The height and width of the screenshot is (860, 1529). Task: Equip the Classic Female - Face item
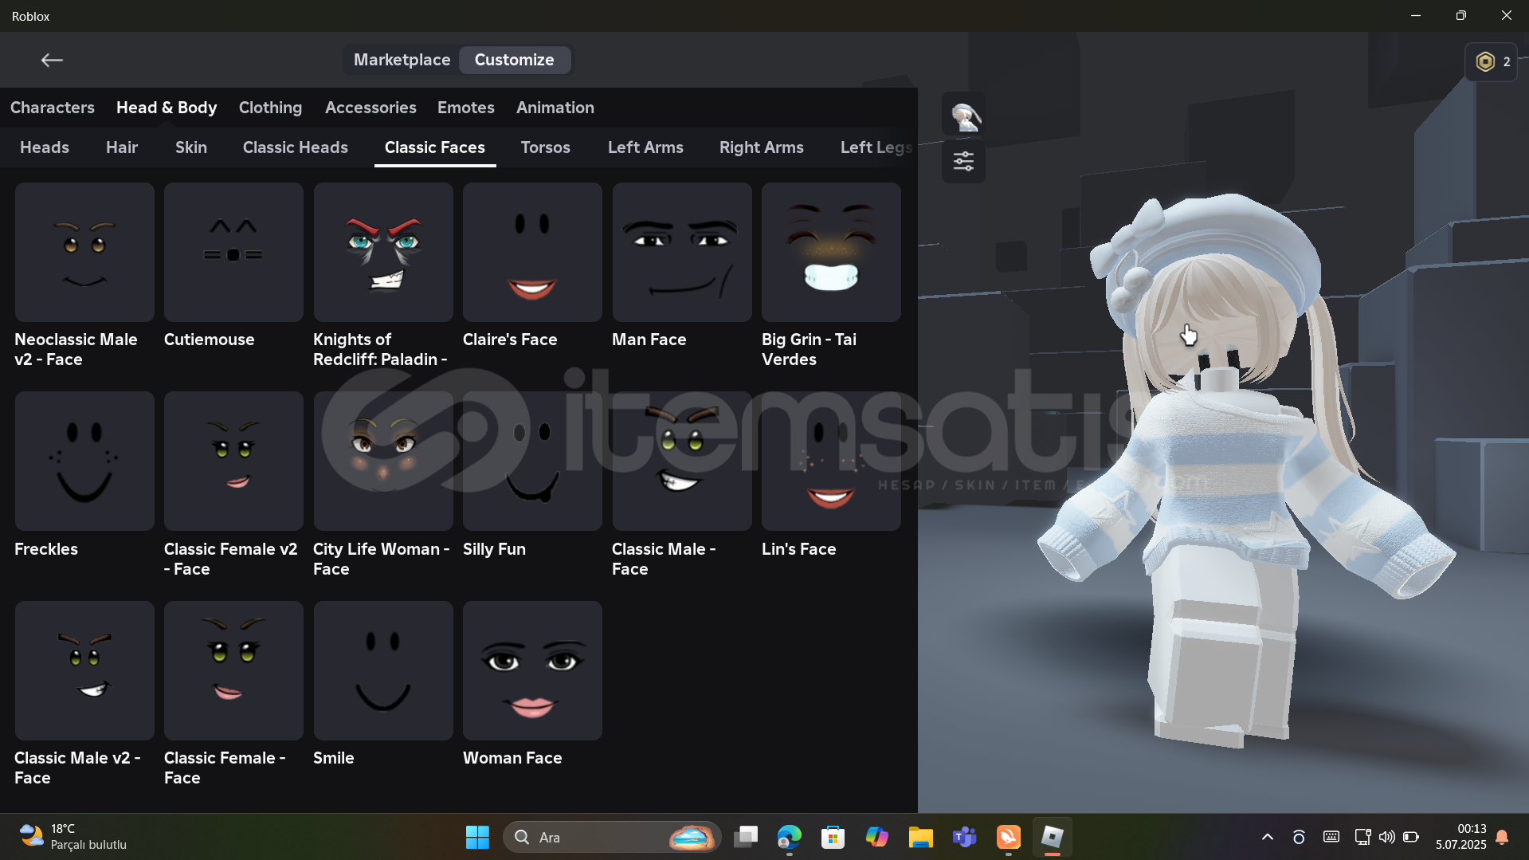(x=233, y=670)
